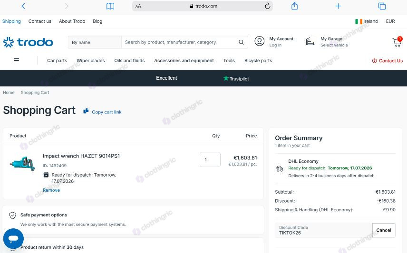
Task: Click the Safari address bar trodo.com
Action: click(x=203, y=6)
